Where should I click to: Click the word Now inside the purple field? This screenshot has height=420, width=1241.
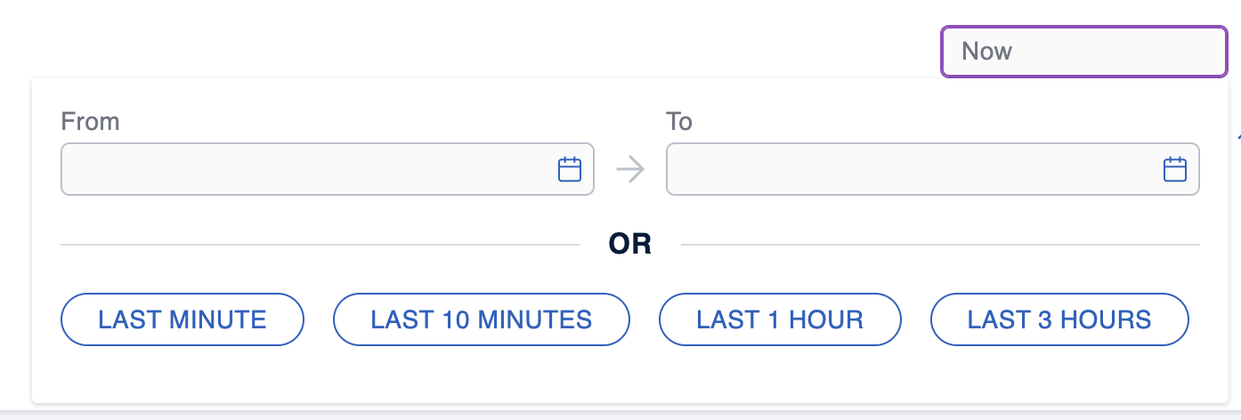coord(987,52)
